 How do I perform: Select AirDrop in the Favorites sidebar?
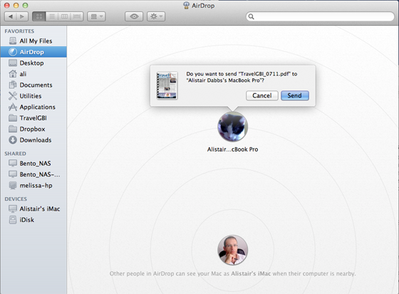tap(33, 52)
